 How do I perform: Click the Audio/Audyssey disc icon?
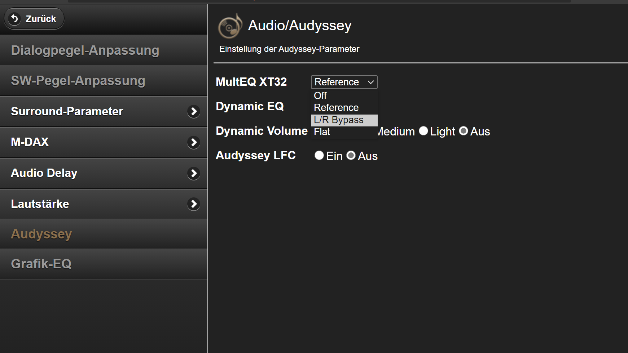[x=230, y=26]
